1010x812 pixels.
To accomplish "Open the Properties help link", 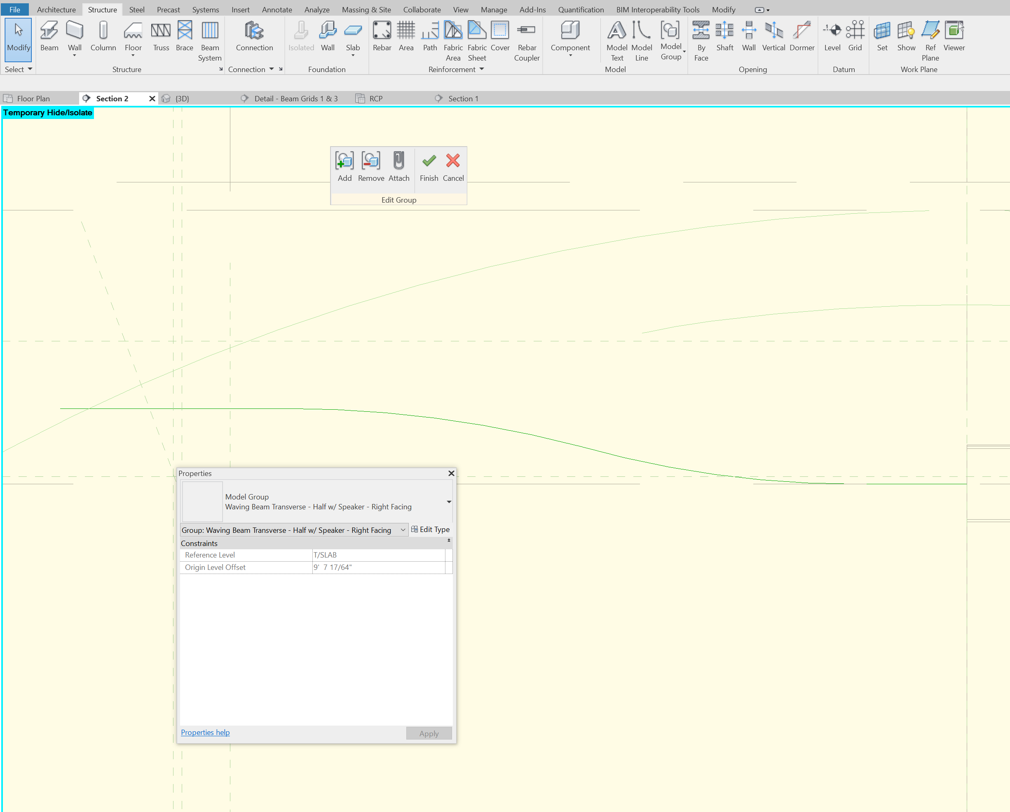I will [x=205, y=732].
